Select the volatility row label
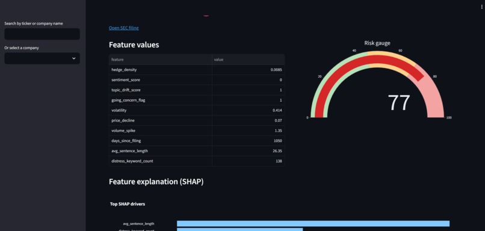This screenshot has width=485, height=231. point(119,111)
